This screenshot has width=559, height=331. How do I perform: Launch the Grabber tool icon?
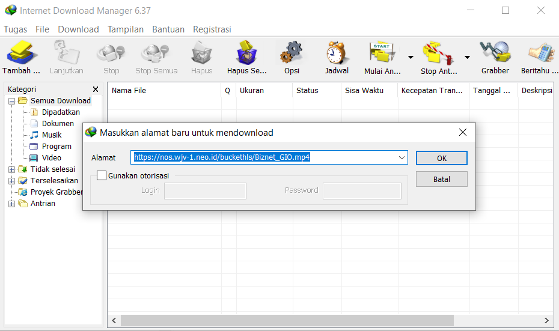(495, 53)
